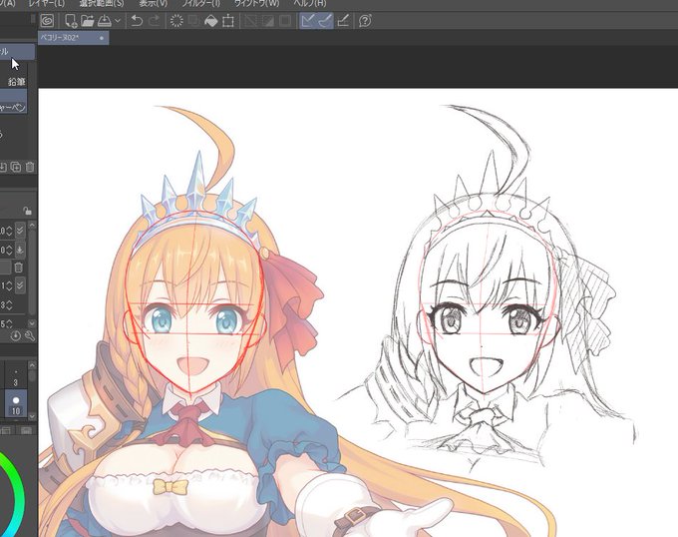Toggle Snap to Ruler button
The width and height of the screenshot is (678, 537).
[x=307, y=20]
